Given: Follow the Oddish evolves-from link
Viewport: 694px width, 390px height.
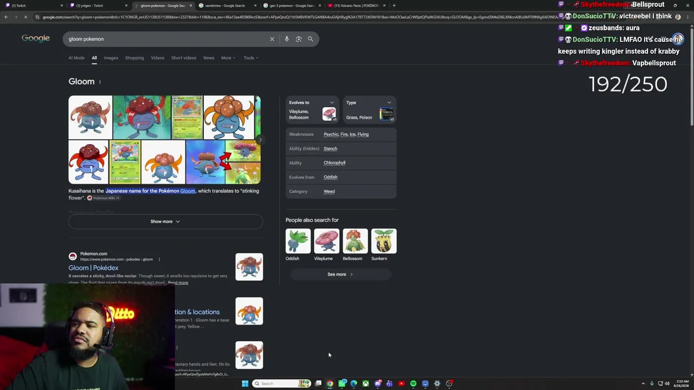Looking at the screenshot, I should pyautogui.click(x=331, y=177).
